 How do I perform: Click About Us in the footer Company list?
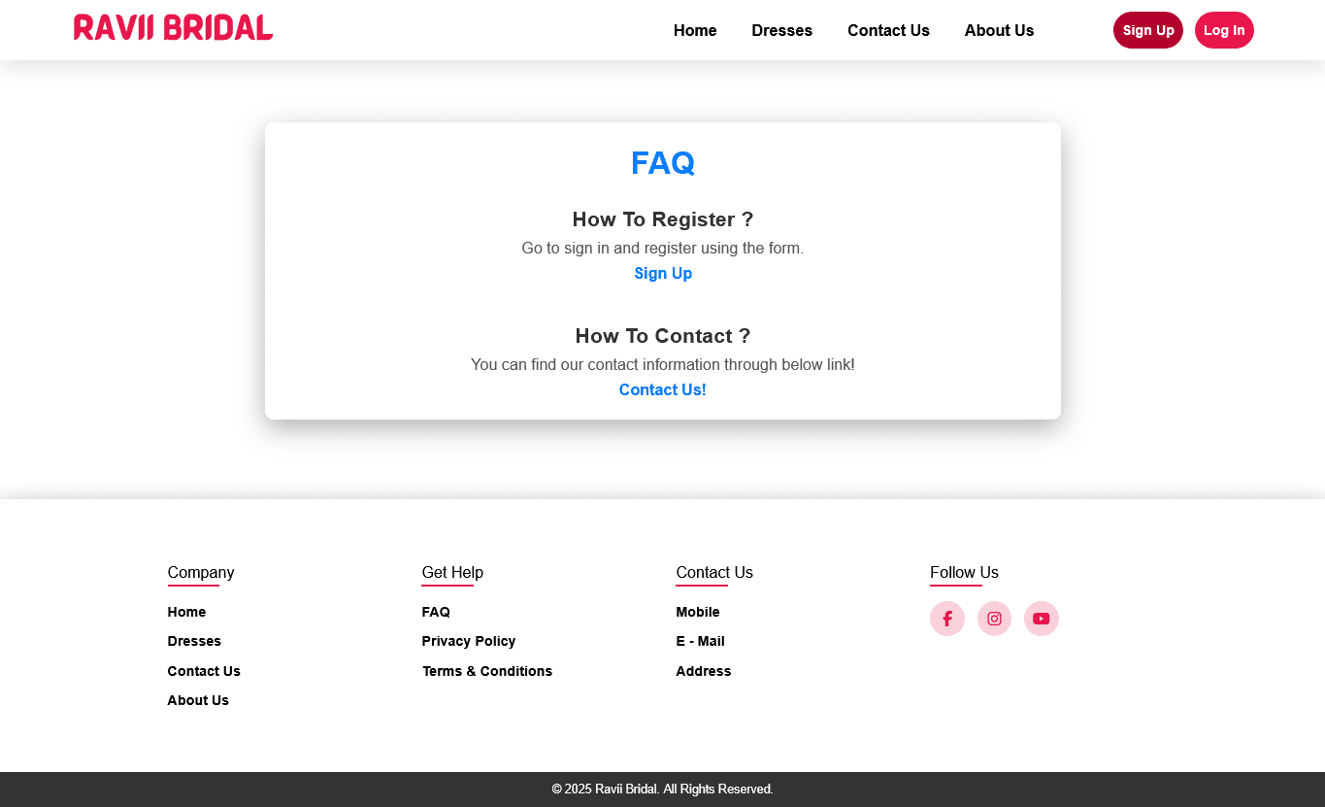[x=198, y=700]
